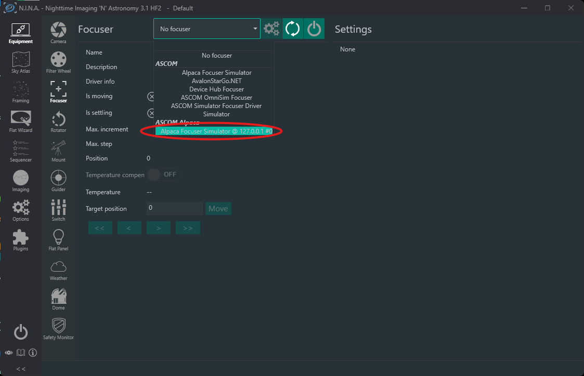The width and height of the screenshot is (584, 376).
Task: Click the Position value 0
Action: (x=148, y=158)
